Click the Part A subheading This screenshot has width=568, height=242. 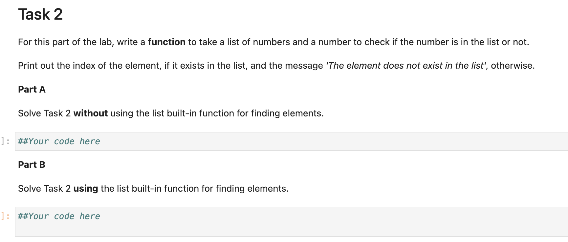pos(32,90)
